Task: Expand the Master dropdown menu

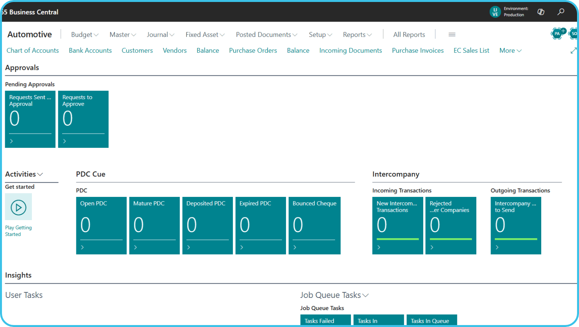Action: click(123, 35)
